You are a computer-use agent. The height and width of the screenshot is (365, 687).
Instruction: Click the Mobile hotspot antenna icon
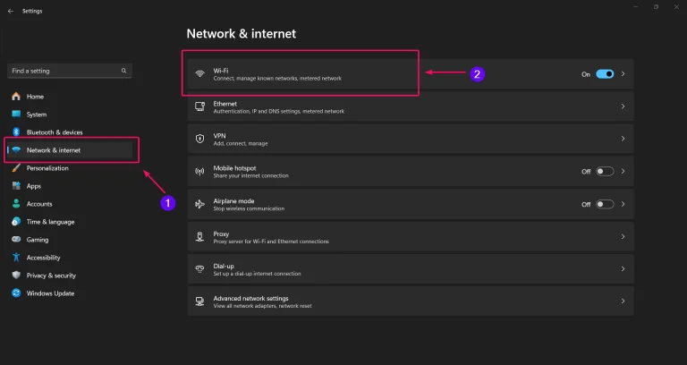(x=199, y=172)
